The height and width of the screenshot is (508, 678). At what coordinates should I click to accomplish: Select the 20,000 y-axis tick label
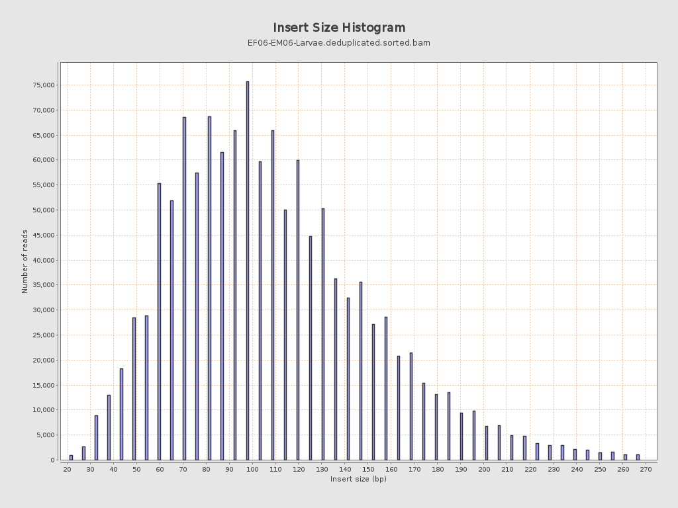point(44,360)
